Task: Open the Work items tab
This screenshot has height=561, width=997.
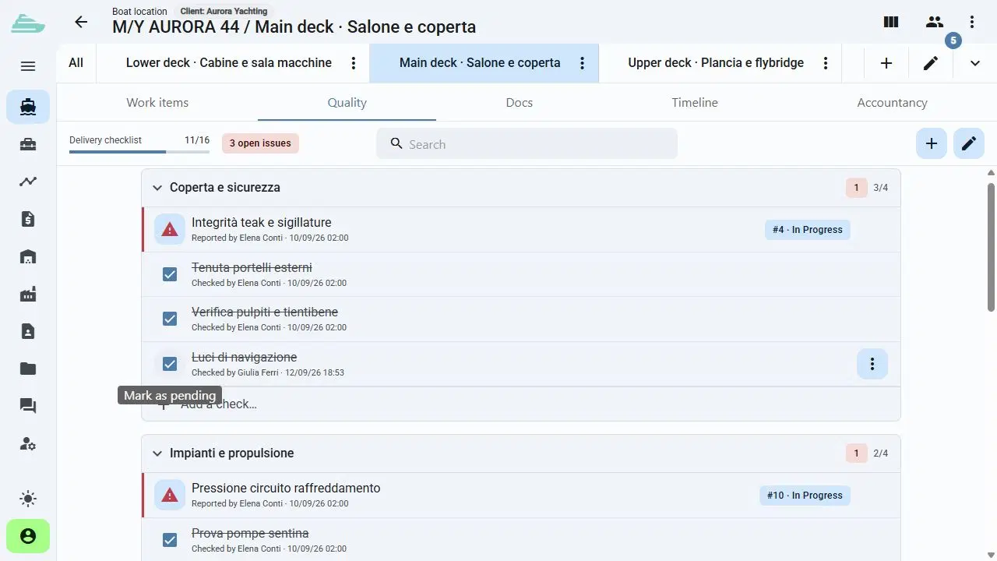Action: [157, 102]
